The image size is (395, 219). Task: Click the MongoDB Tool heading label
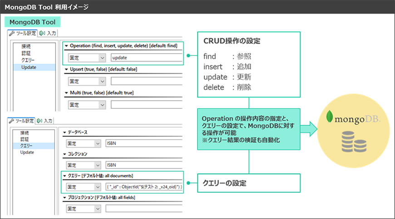click(x=33, y=22)
